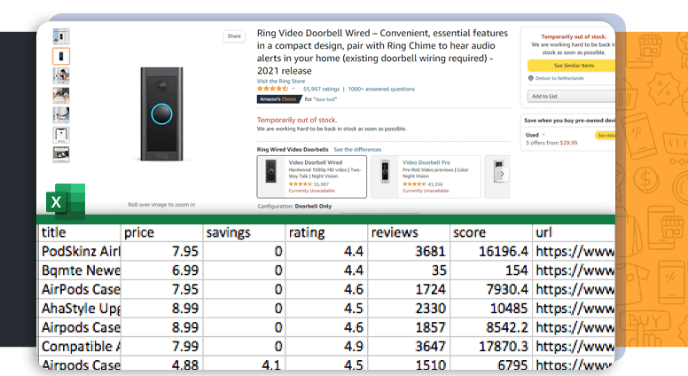Select the score cell 16196.4
Screen dimensions: 688x376
(491, 251)
